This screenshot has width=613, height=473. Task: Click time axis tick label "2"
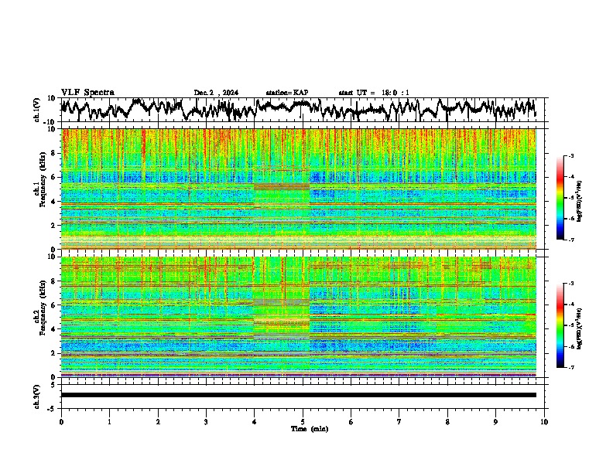tap(158, 422)
